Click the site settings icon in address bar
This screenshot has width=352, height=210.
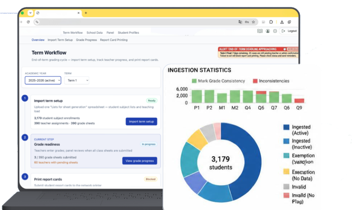pyautogui.click(x=37, y=22)
